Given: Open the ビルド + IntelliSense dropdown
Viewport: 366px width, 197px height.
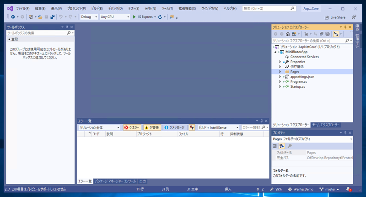Looking at the screenshot, I should (218, 128).
